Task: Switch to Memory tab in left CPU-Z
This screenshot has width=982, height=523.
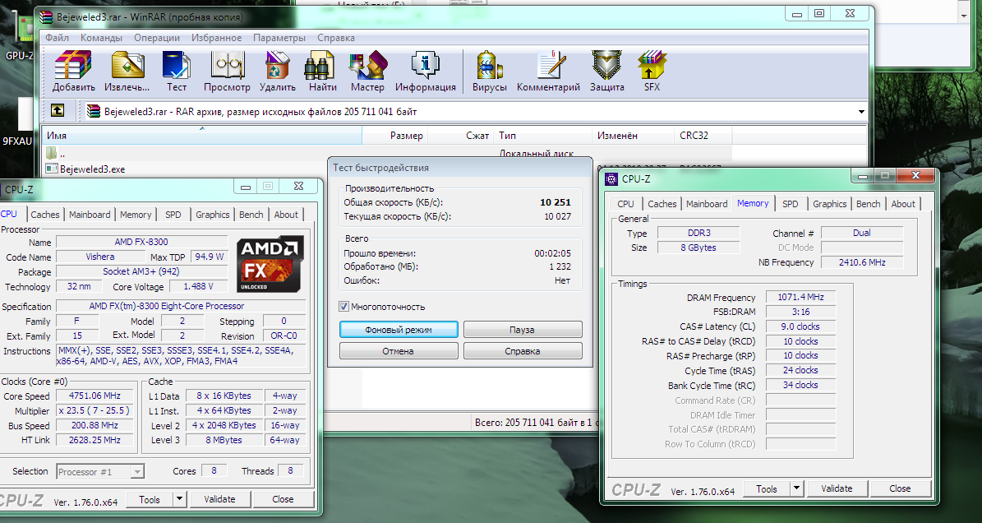Action: click(136, 214)
